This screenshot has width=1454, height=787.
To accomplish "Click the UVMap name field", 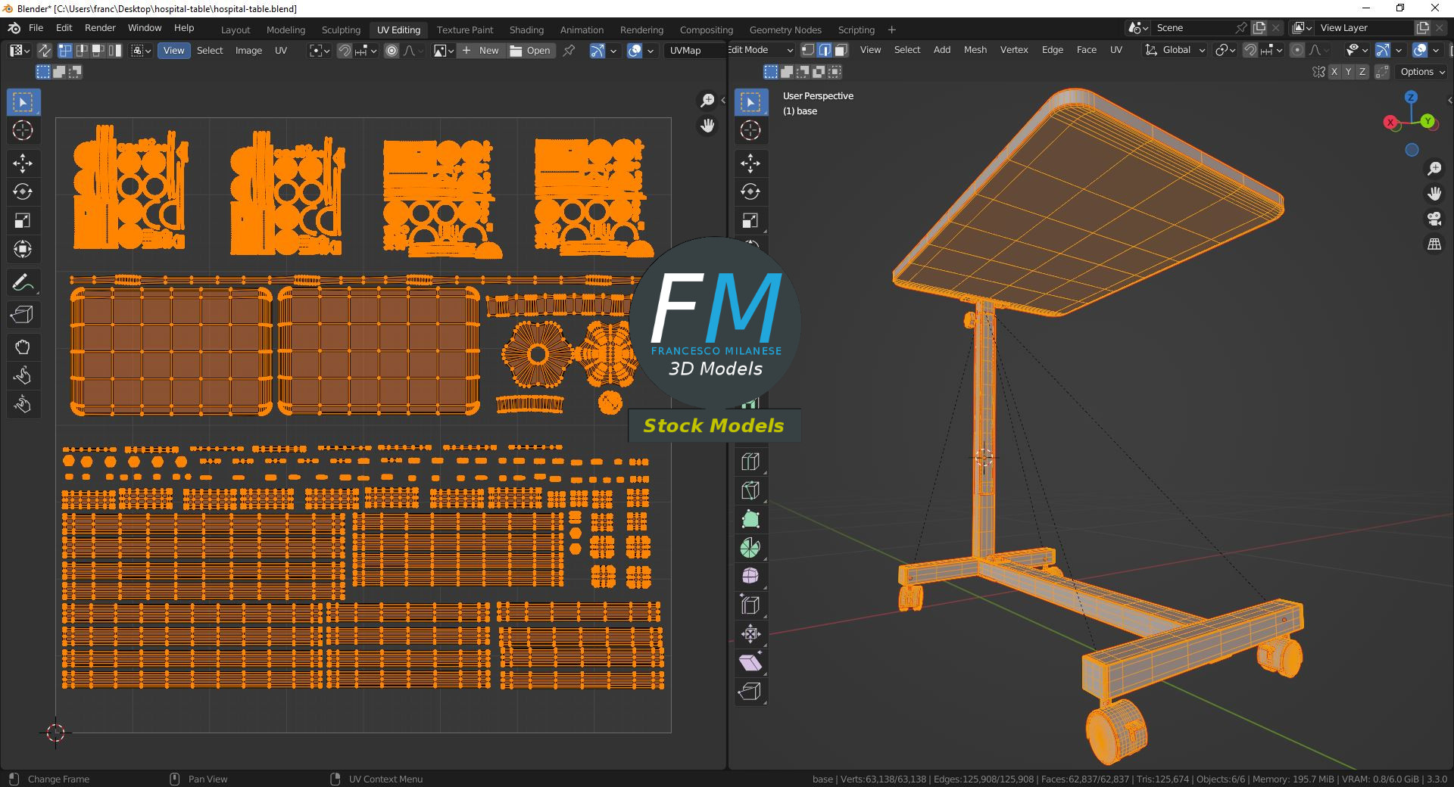I will [x=694, y=51].
